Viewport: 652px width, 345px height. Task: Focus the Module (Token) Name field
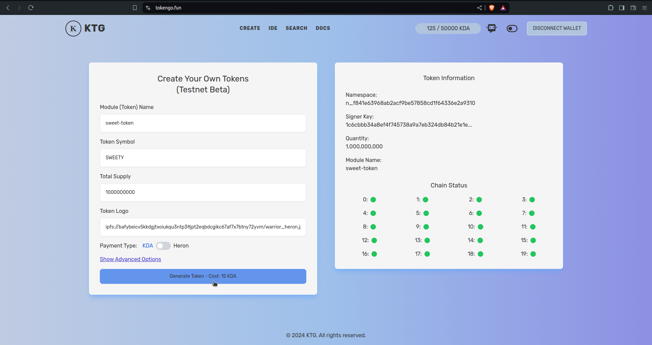coord(203,123)
